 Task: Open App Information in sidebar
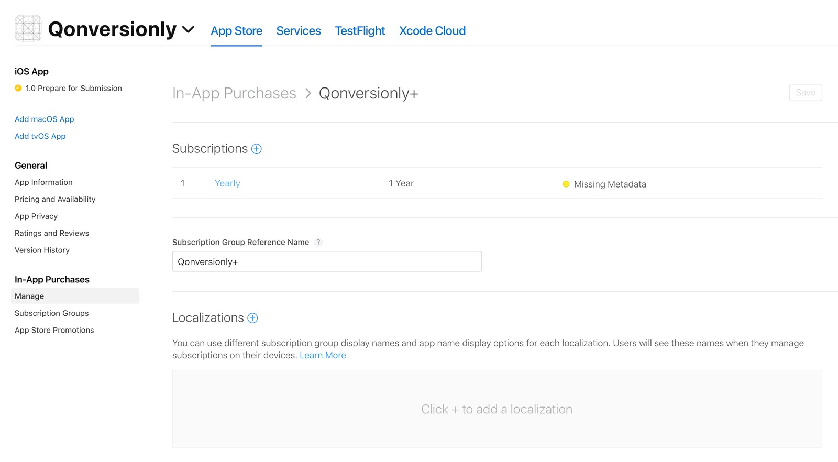[x=43, y=182]
